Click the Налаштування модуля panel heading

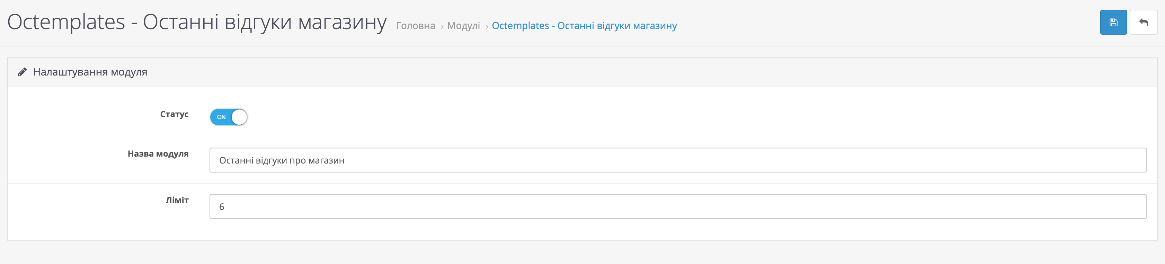(x=90, y=72)
